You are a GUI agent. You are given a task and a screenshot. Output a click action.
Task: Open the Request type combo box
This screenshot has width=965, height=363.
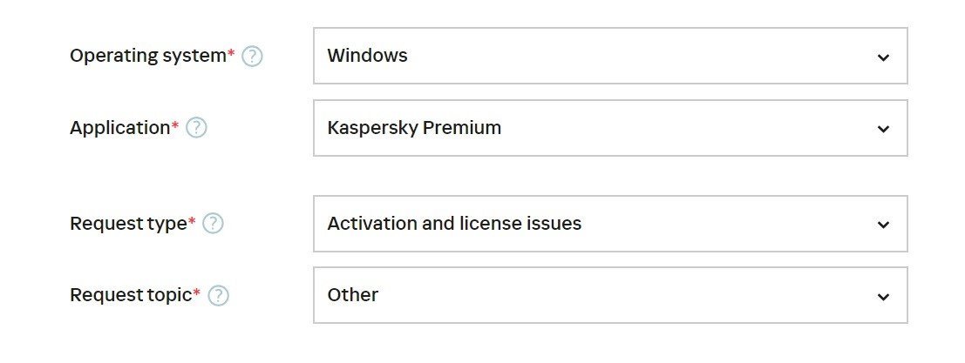(609, 224)
